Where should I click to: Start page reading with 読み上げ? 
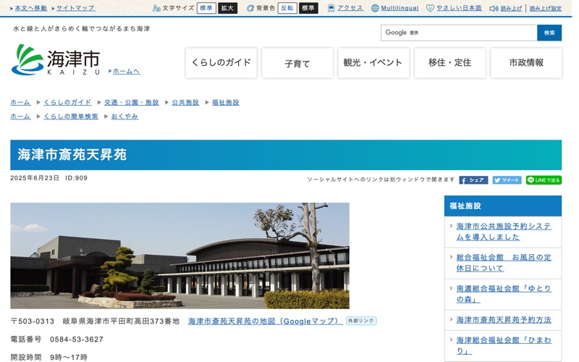(x=511, y=9)
